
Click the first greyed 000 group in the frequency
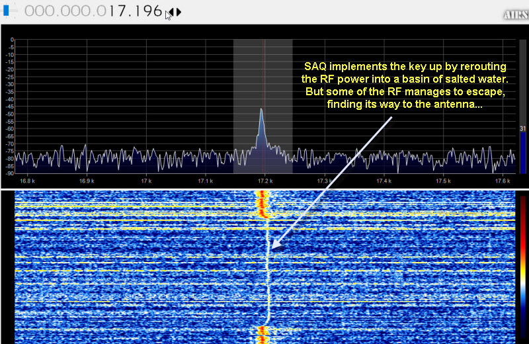click(x=38, y=12)
